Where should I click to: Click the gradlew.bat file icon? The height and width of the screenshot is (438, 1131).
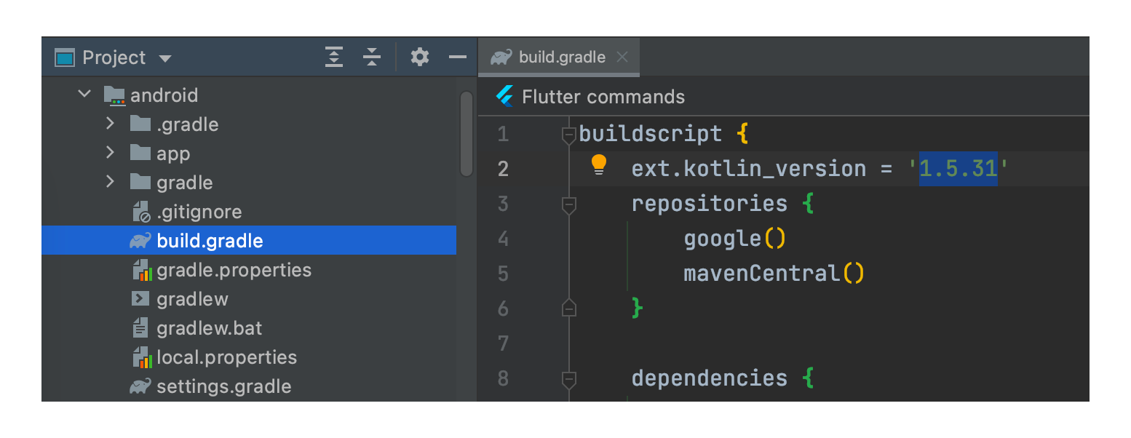click(x=140, y=328)
